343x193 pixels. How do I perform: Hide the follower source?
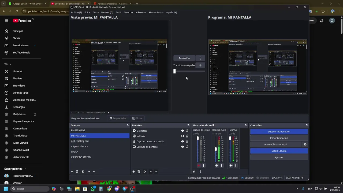click(x=182, y=136)
